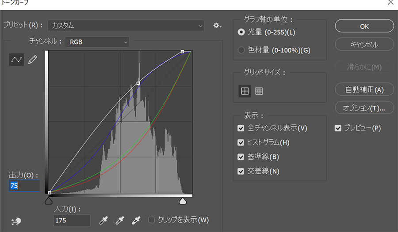Pick the white point eyedropper
The image size is (398, 232).
tap(136, 221)
